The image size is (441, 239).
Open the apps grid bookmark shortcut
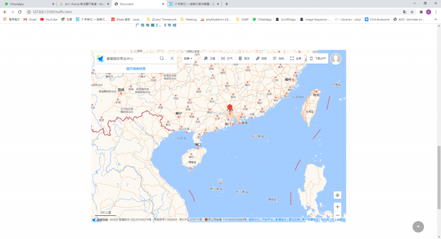tap(11, 19)
